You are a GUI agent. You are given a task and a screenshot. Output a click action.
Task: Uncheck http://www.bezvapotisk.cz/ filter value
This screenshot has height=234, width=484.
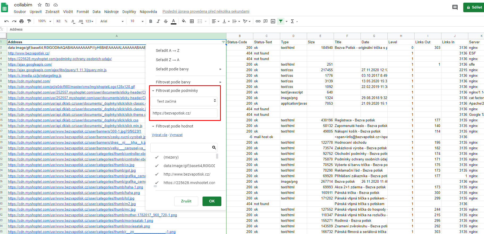point(157,174)
